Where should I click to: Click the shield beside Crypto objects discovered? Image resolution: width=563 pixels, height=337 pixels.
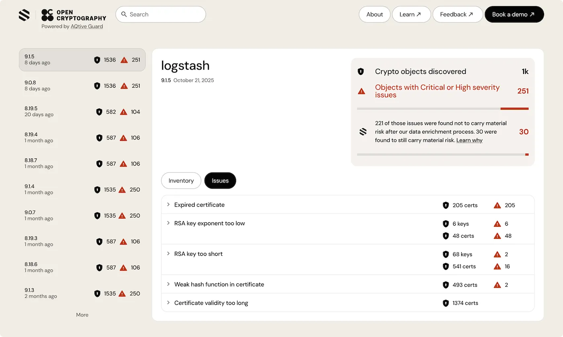click(x=361, y=72)
